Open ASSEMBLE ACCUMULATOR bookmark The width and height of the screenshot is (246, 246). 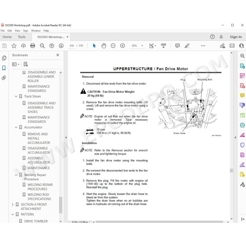pyautogui.click(x=39, y=160)
